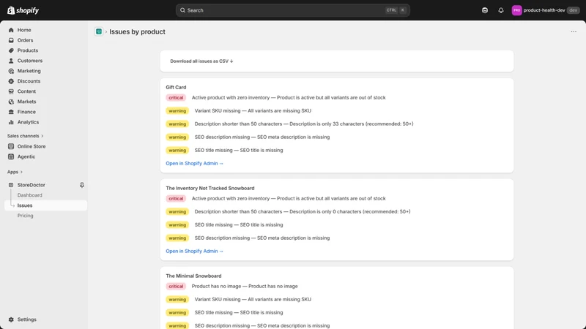Click the StoreDoctor breadcrumb app icon
586x329 pixels.
pyautogui.click(x=99, y=31)
